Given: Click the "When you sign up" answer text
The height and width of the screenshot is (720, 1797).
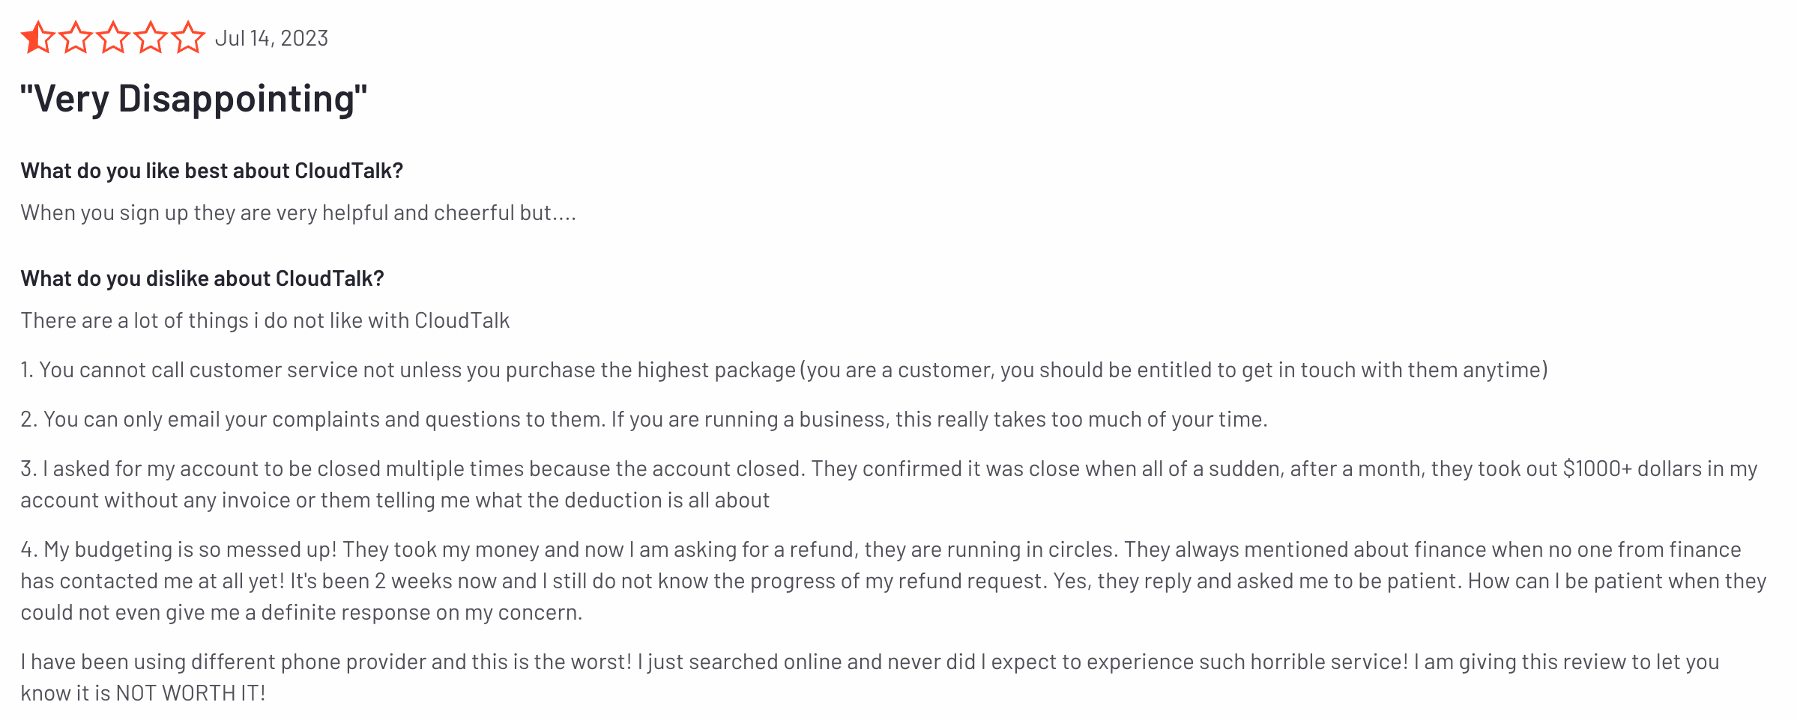Looking at the screenshot, I should pyautogui.click(x=298, y=213).
